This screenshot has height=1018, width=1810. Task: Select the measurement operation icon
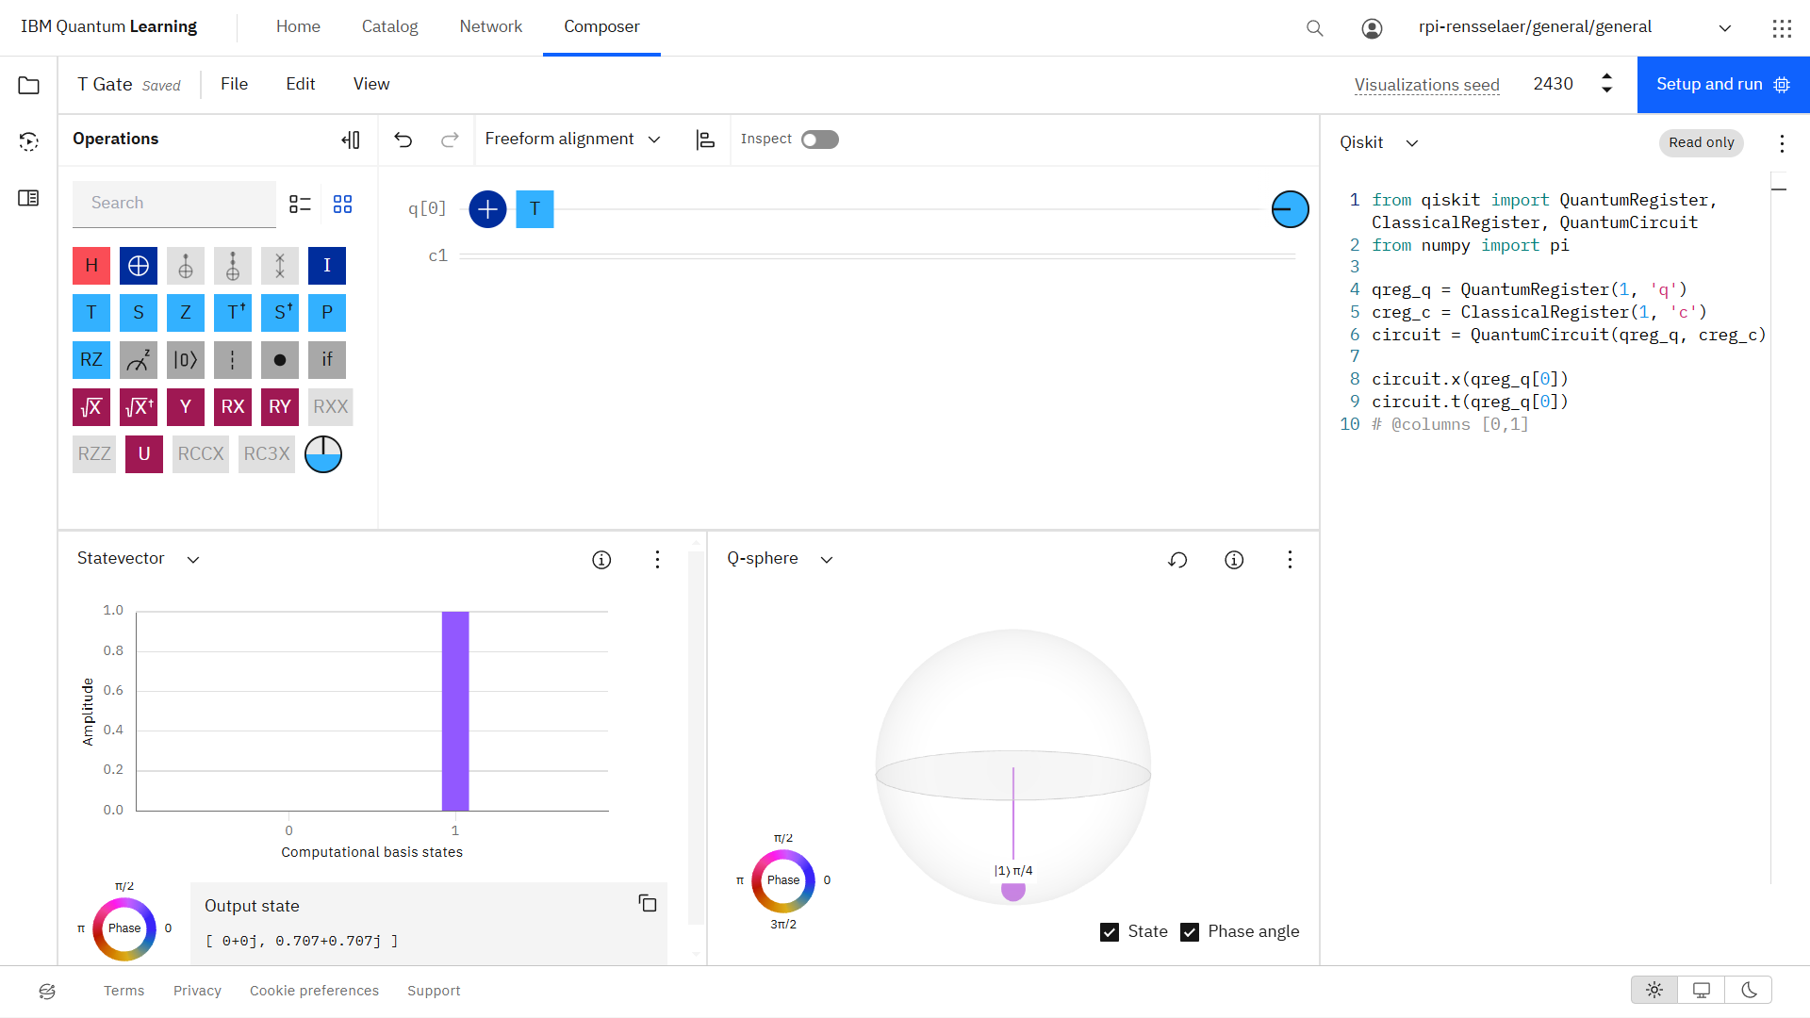tap(139, 360)
